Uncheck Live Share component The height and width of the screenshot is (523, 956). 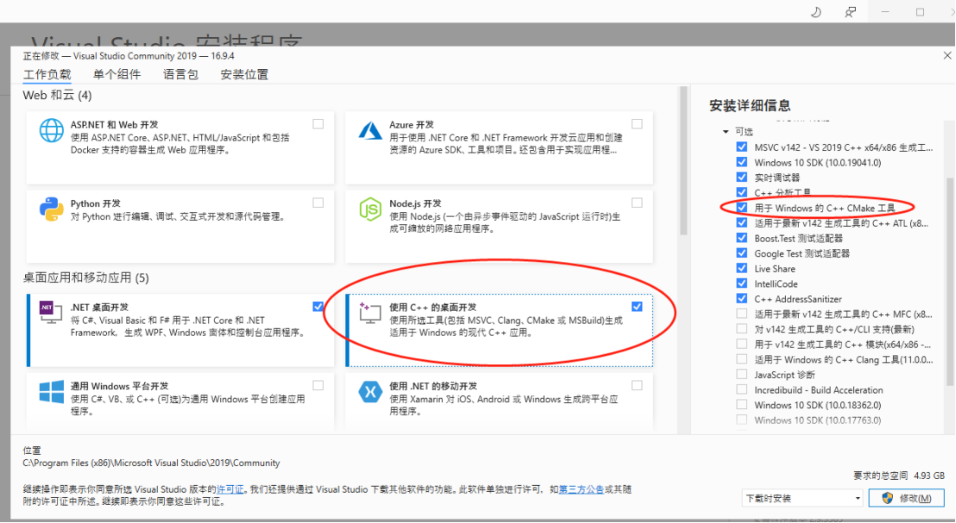[741, 269]
